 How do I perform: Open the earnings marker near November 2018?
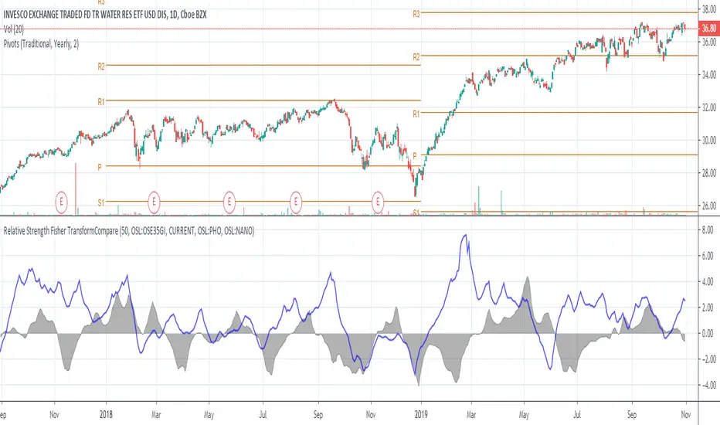(x=378, y=202)
